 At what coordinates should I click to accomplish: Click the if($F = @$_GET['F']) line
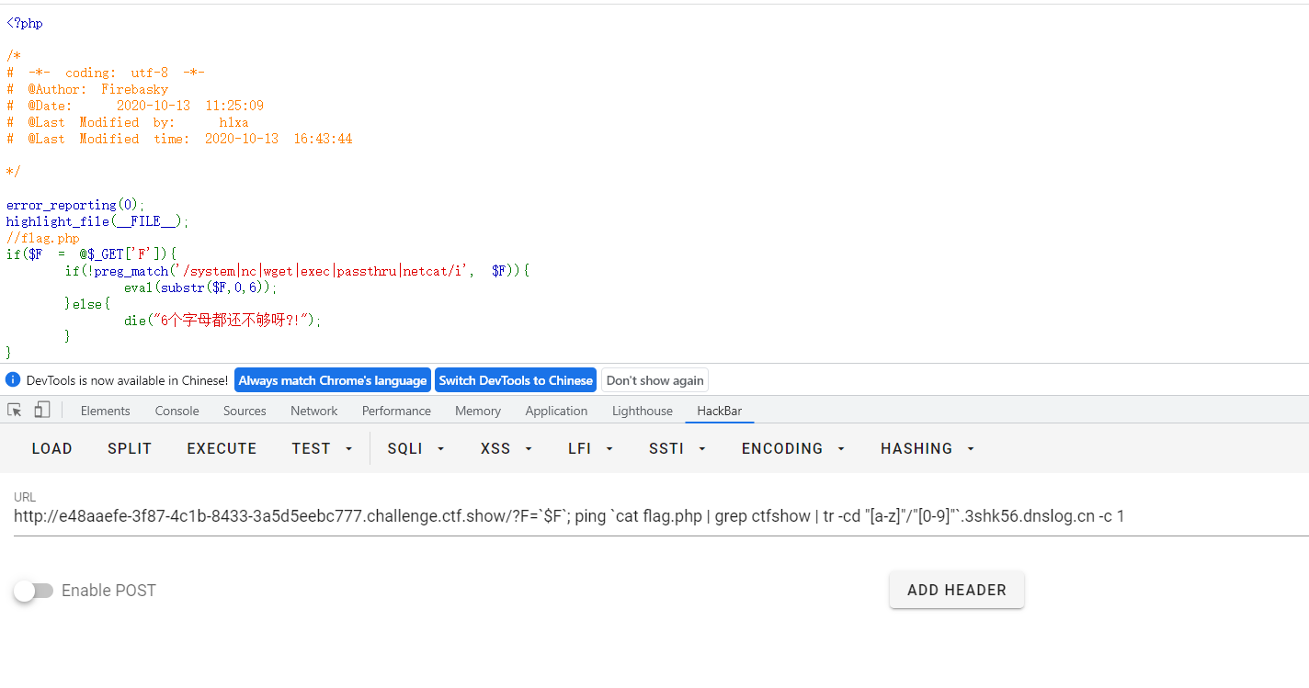[92, 254]
